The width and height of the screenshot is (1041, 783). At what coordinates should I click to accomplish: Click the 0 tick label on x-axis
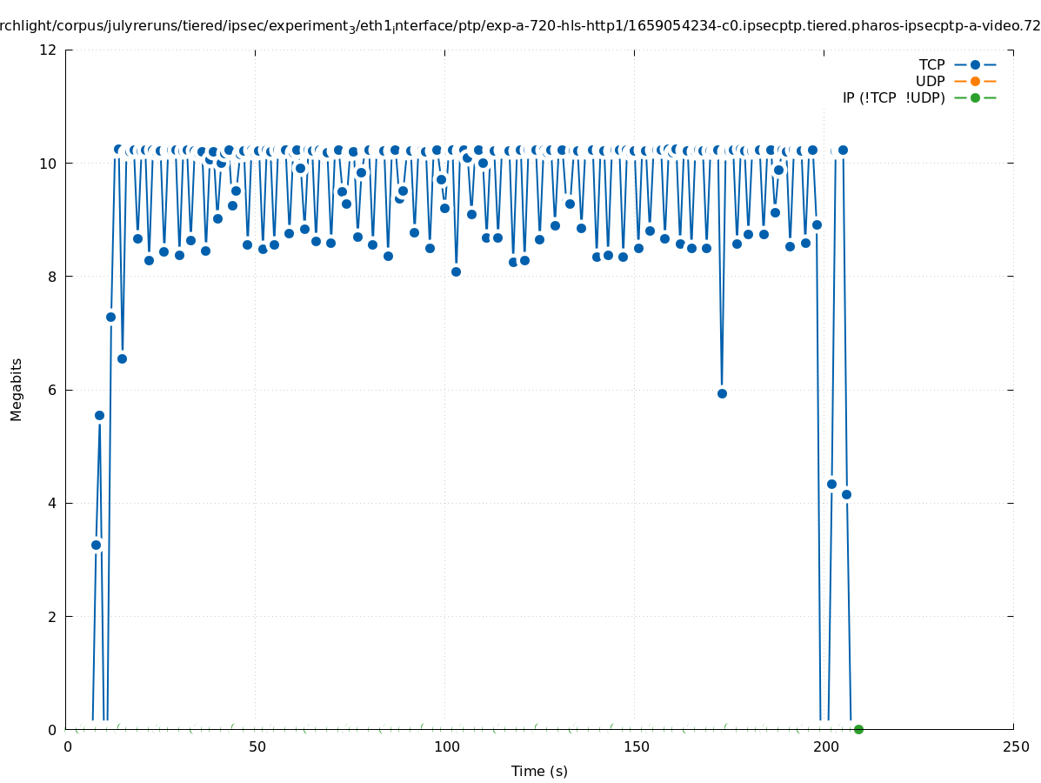[68, 746]
